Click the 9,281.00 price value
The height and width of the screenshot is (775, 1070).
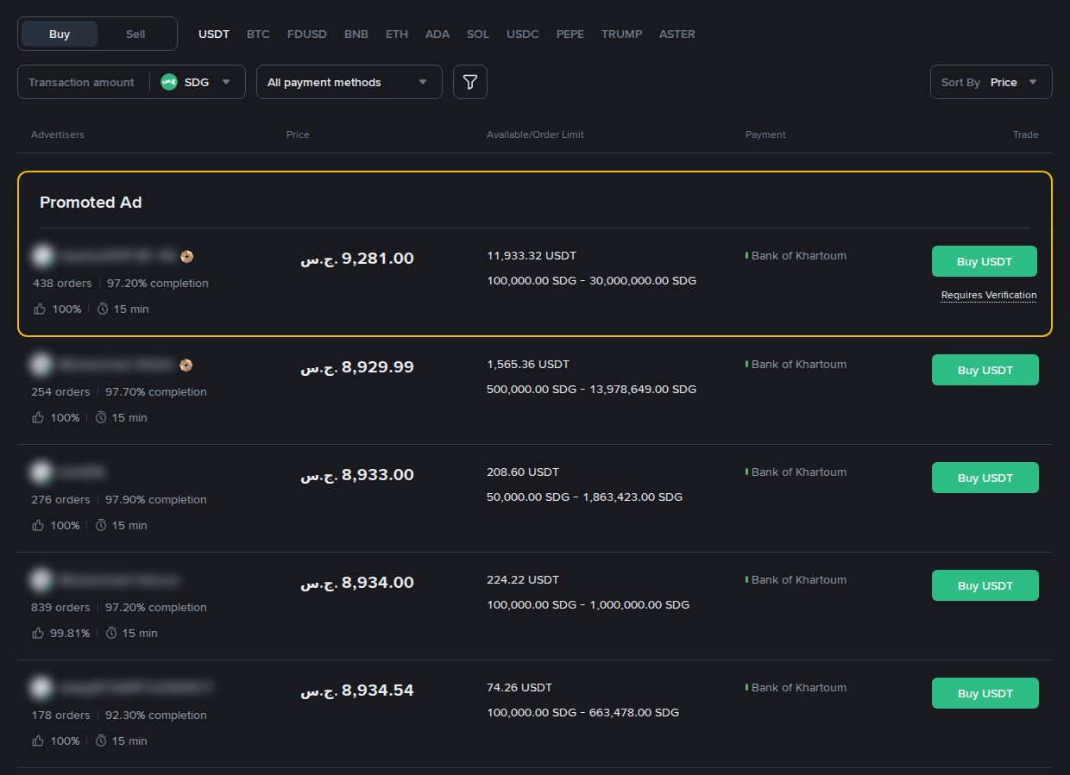pyautogui.click(x=357, y=259)
